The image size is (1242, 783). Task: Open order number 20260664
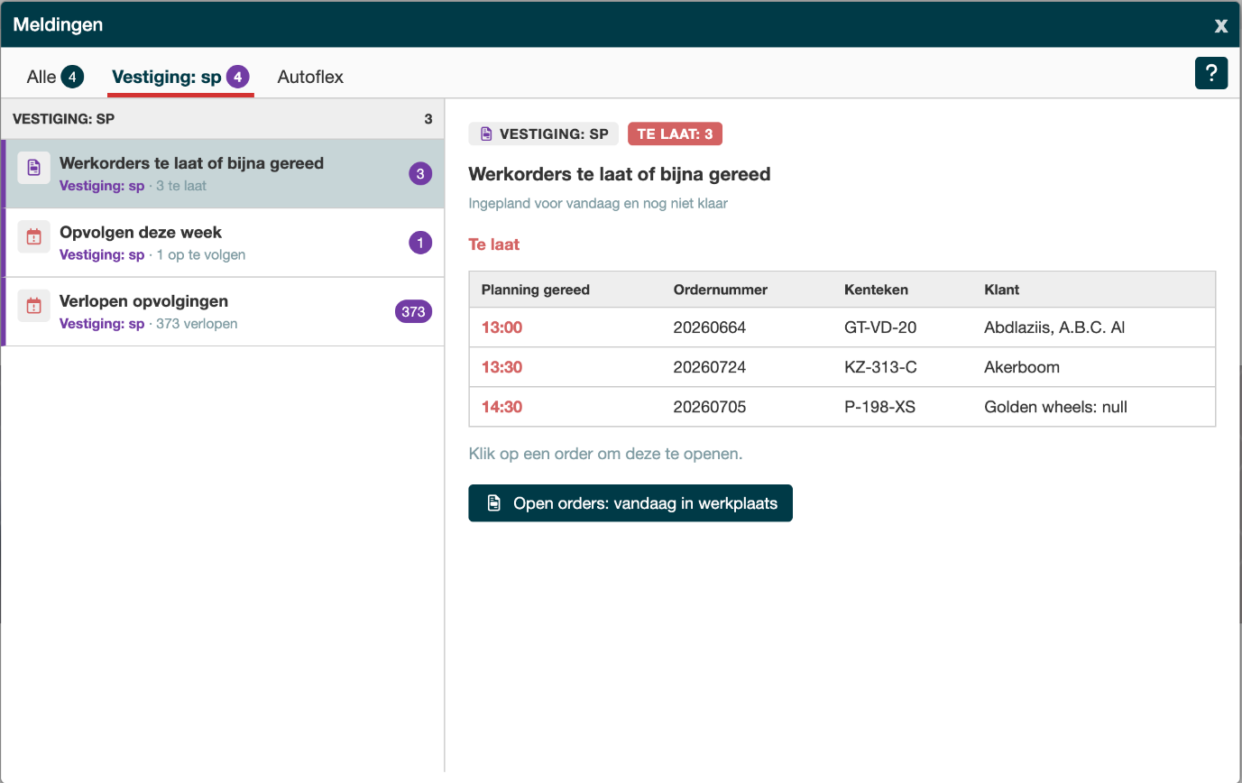(x=710, y=327)
